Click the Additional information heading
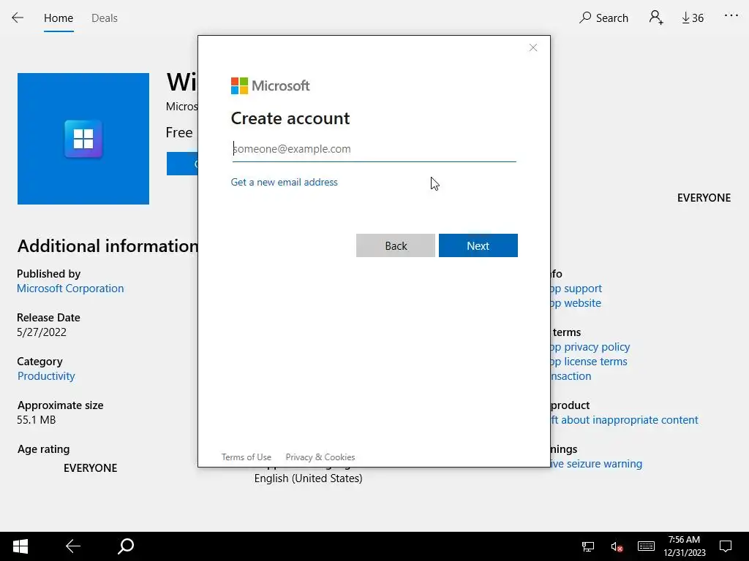The width and height of the screenshot is (749, 561). click(108, 245)
